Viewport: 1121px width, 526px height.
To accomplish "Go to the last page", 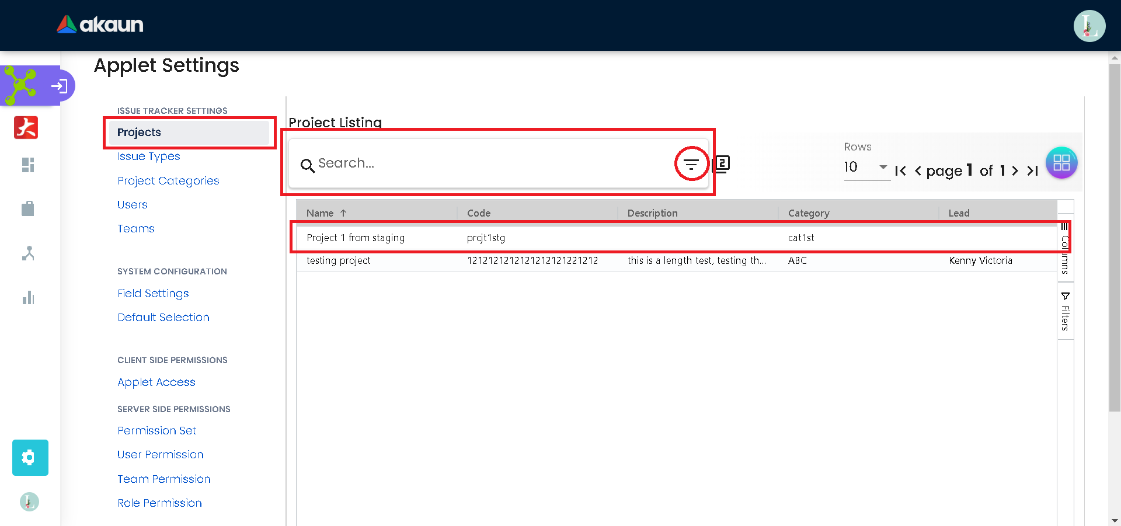I will pos(1032,171).
